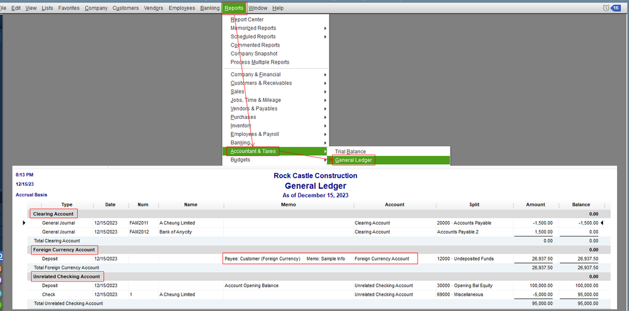Screen dimensions: 629x311
Task: Open the Budgets submenu
Action: click(276, 159)
